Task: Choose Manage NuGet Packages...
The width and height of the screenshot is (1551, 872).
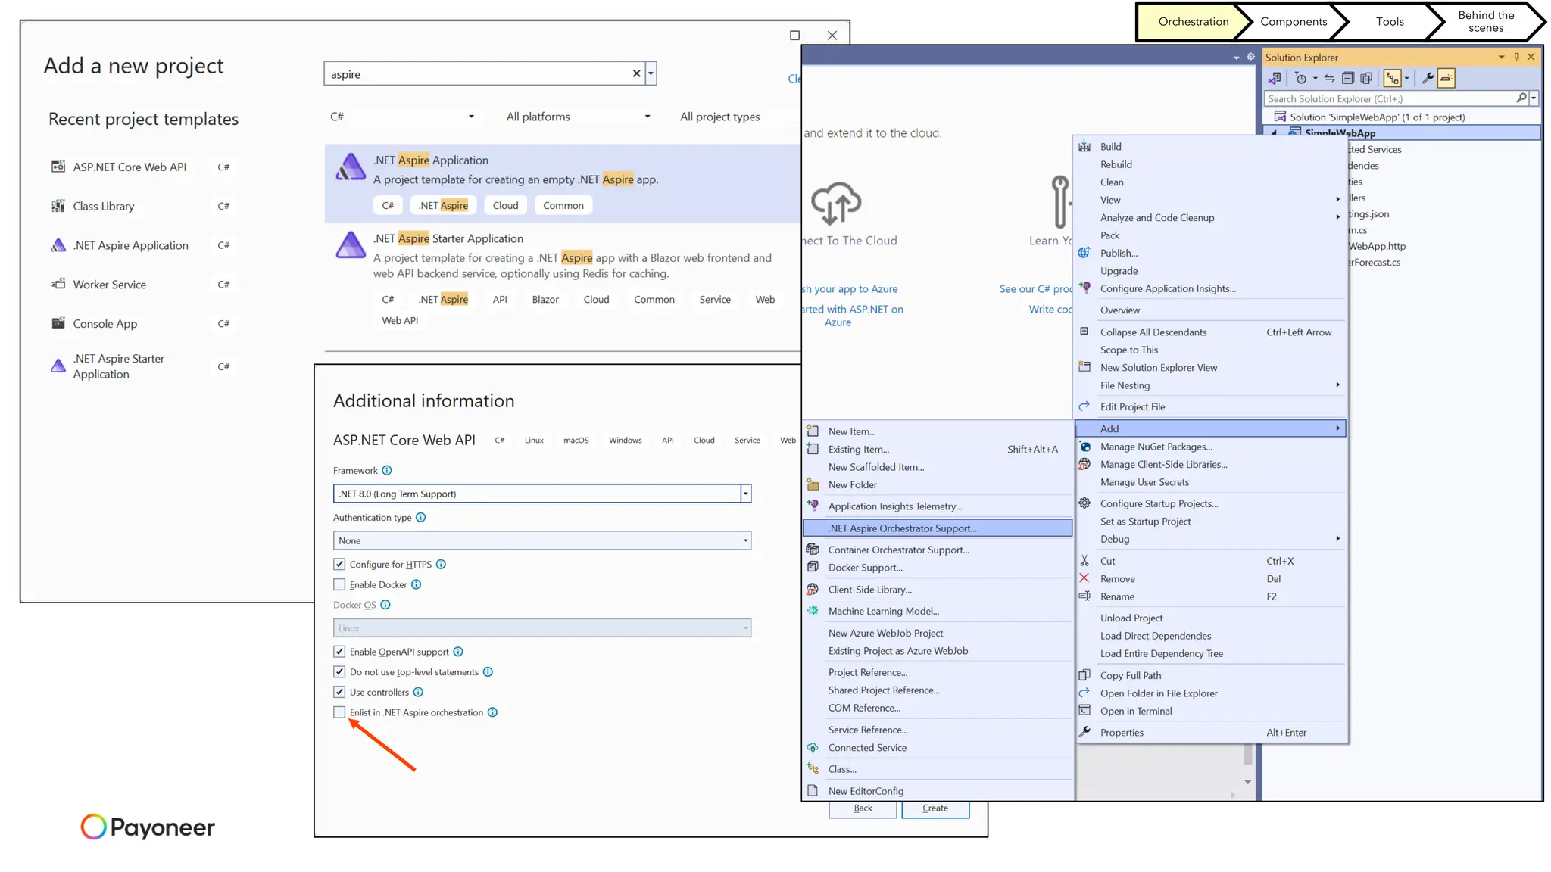Action: pyautogui.click(x=1211, y=447)
